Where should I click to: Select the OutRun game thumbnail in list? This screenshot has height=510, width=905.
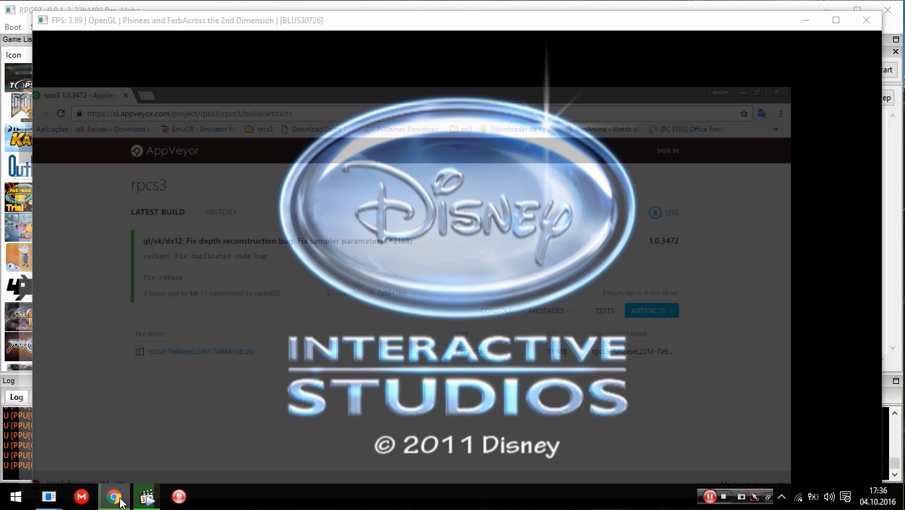pyautogui.click(x=18, y=166)
